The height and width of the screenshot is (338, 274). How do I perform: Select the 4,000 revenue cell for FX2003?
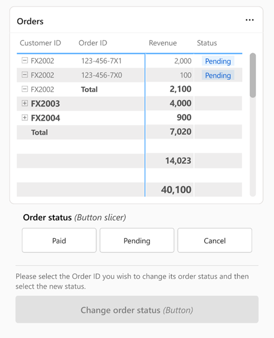coord(170,103)
